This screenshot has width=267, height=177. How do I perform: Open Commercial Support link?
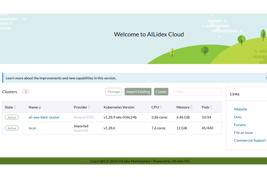click(x=250, y=141)
